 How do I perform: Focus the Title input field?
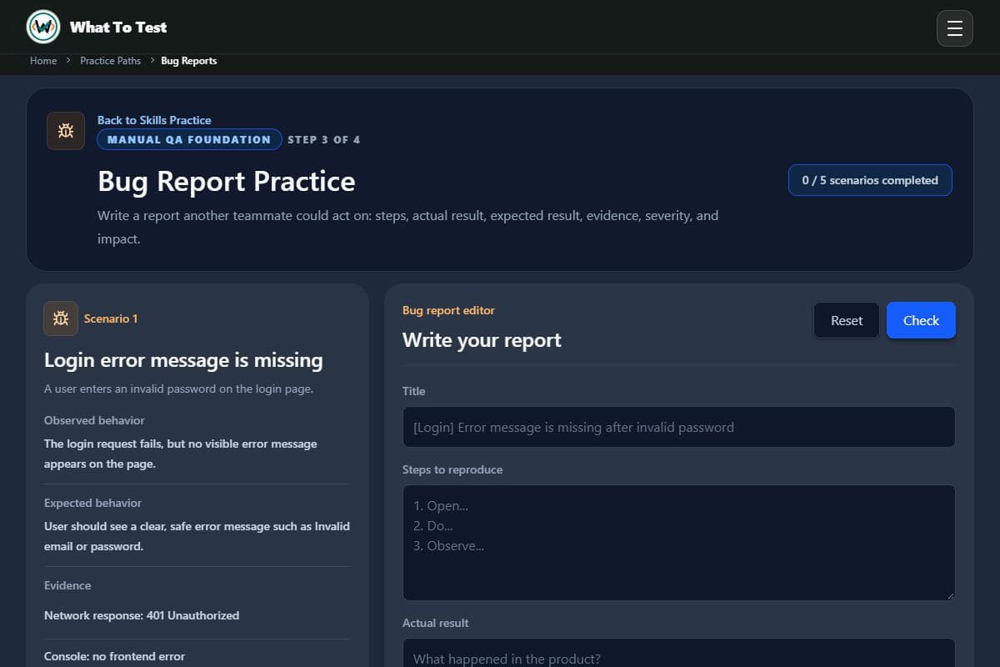(x=678, y=427)
